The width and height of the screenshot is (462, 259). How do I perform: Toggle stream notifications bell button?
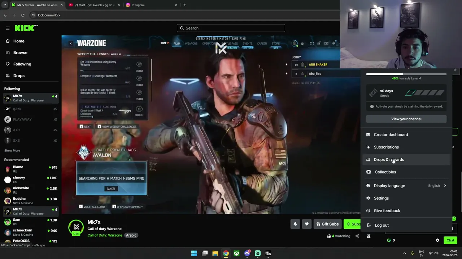pos(295,224)
